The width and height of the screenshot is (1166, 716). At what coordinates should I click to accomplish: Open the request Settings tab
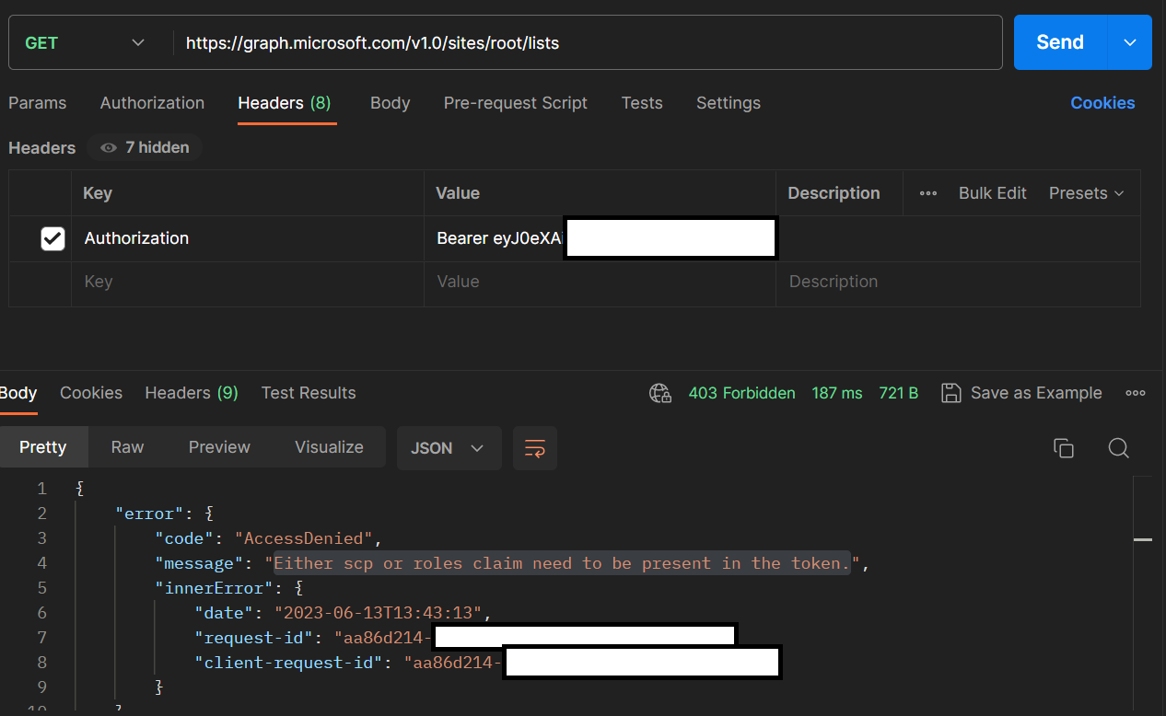tap(729, 103)
